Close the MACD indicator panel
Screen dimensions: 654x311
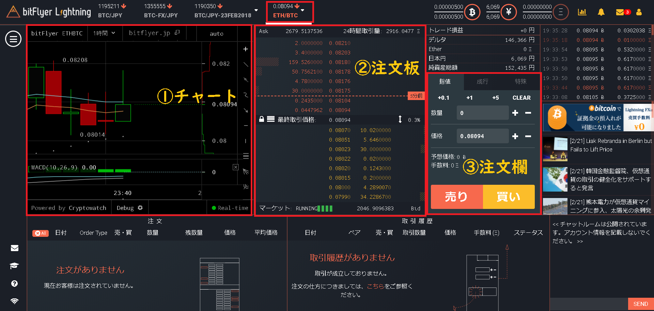point(235,167)
